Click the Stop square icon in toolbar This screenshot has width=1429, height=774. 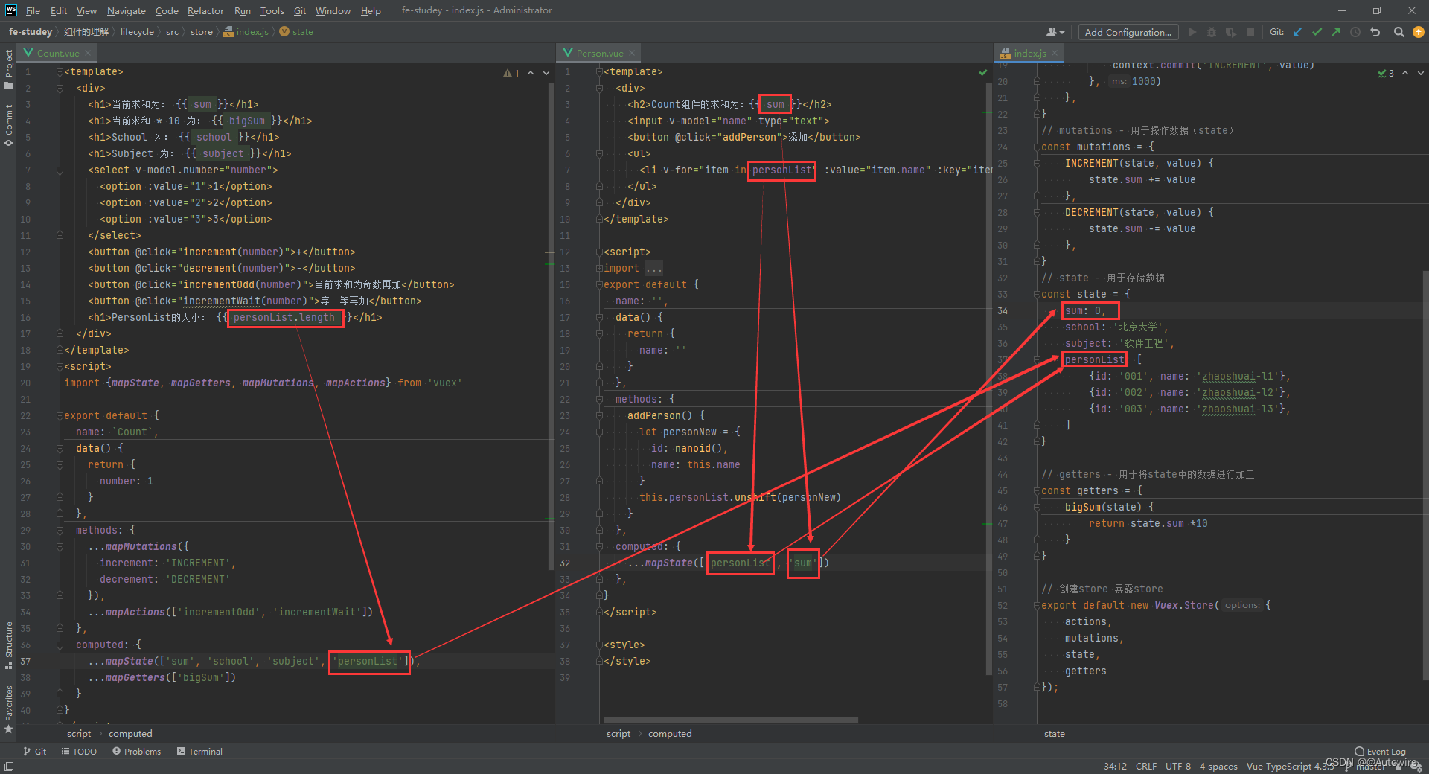click(1250, 32)
